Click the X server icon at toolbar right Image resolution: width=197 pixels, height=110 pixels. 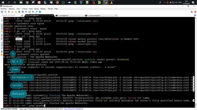192,12
